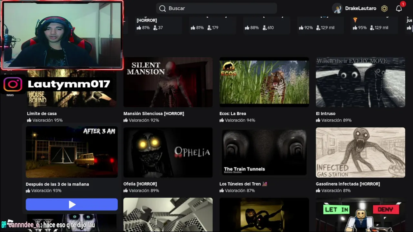Click the pizza slice icon in top row

pyautogui.click(x=355, y=20)
